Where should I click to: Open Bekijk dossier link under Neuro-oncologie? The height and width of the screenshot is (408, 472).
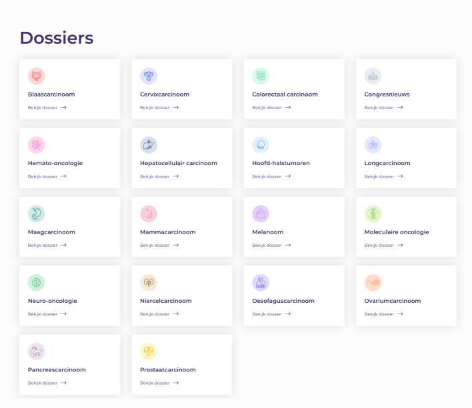point(47,314)
